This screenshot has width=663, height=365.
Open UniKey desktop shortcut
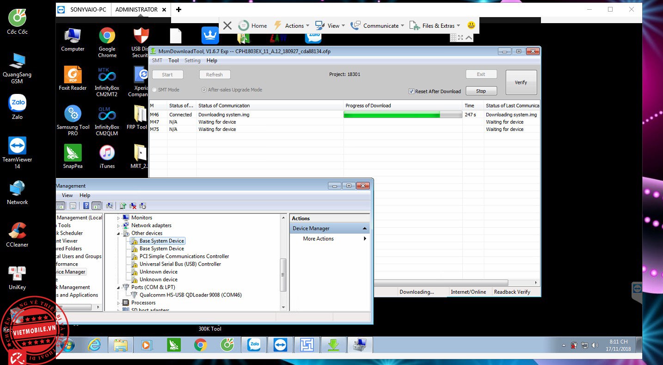tap(17, 277)
